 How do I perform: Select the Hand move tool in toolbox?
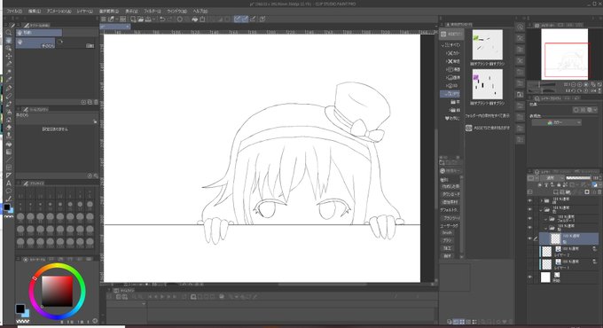(x=9, y=41)
